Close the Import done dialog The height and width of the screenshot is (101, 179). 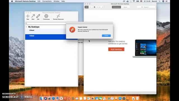(x=106, y=36)
